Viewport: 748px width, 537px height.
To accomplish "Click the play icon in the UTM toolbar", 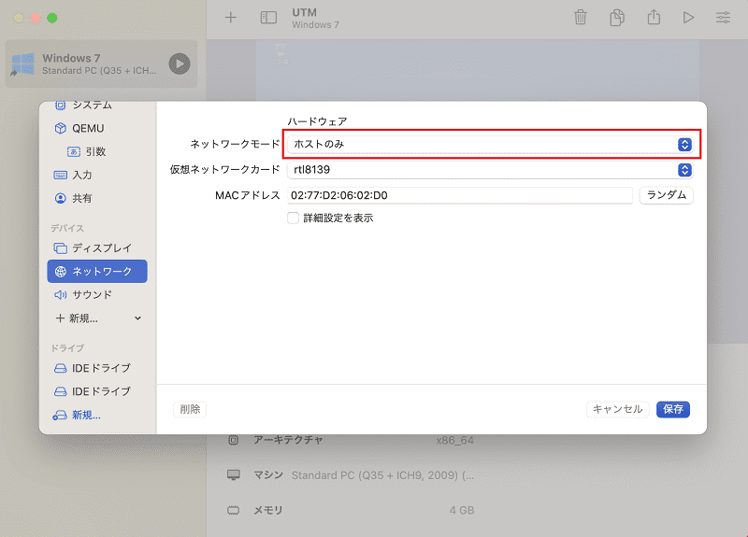I will 688,18.
